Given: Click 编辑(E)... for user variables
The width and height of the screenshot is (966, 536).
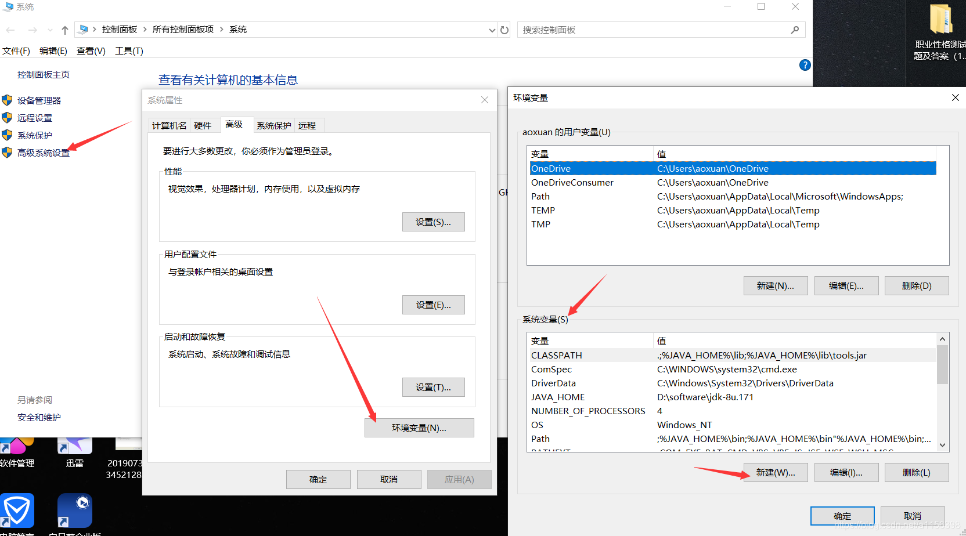Looking at the screenshot, I should pyautogui.click(x=846, y=286).
